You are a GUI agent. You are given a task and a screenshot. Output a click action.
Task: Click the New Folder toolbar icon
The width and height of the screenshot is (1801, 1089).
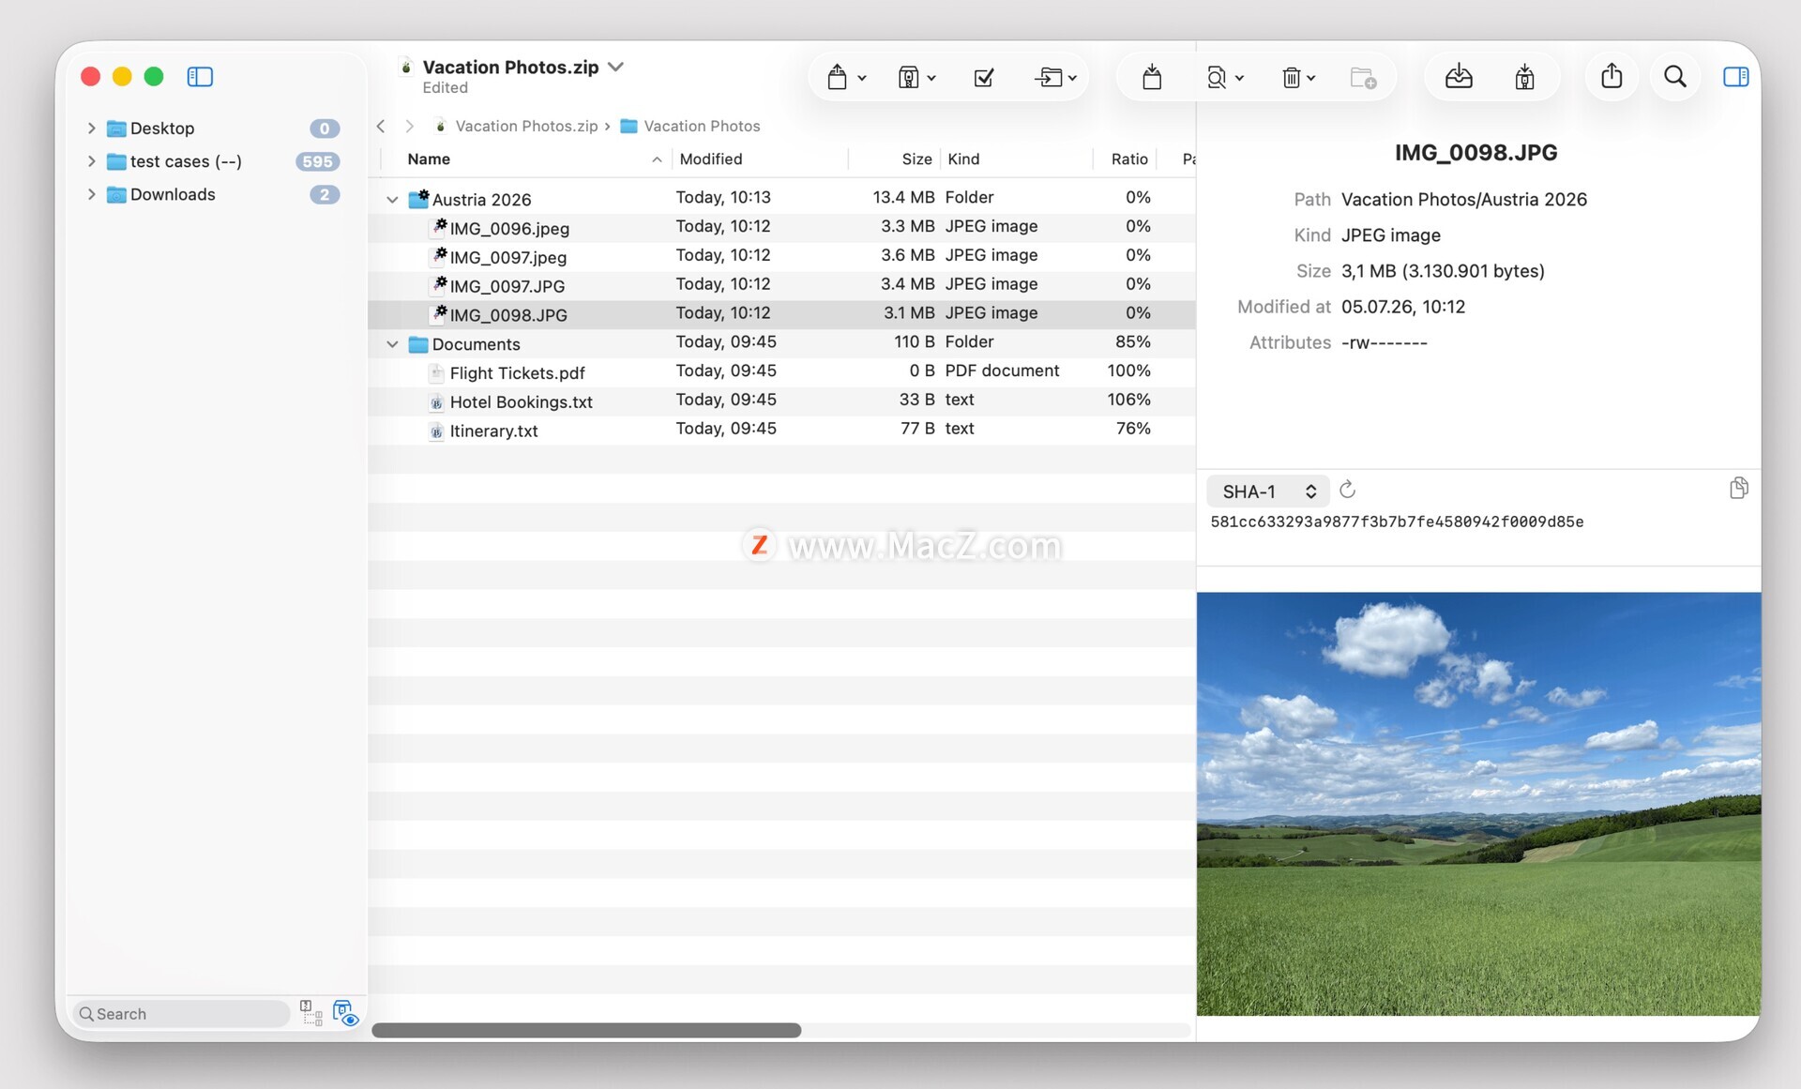(x=1363, y=77)
